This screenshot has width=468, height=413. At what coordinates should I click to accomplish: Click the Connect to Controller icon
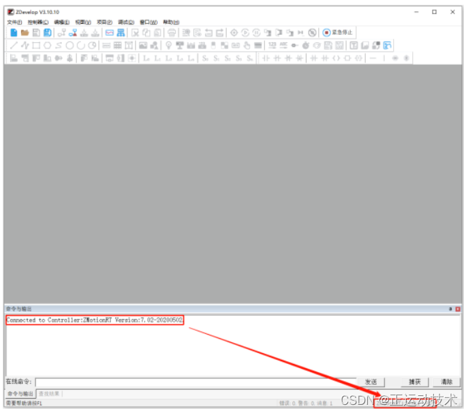point(62,33)
